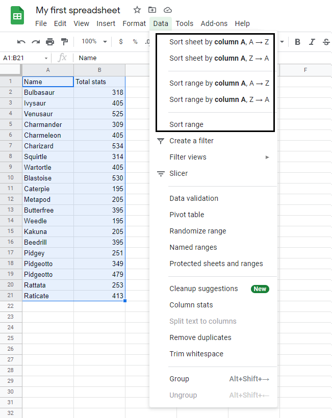Toggle bold formatting
332x418 pixels.
pyautogui.click(x=297, y=42)
